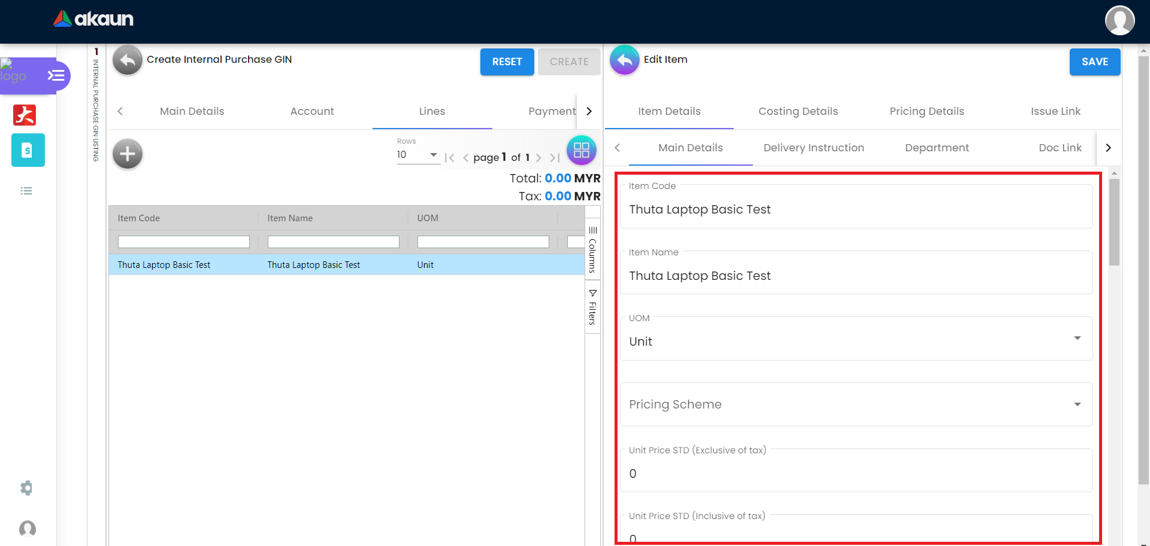
Task: Open the teal invoice document icon
Action: pos(28,150)
